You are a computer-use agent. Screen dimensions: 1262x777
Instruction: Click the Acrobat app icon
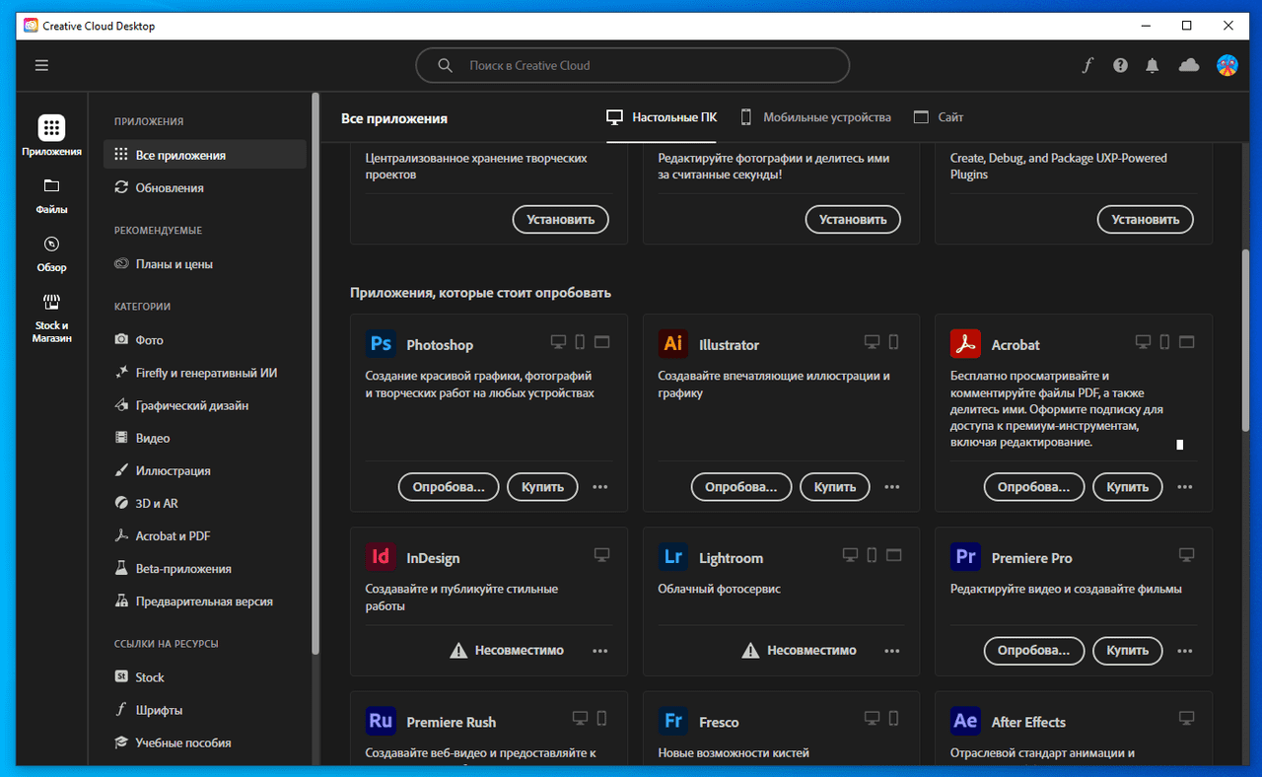pos(965,344)
